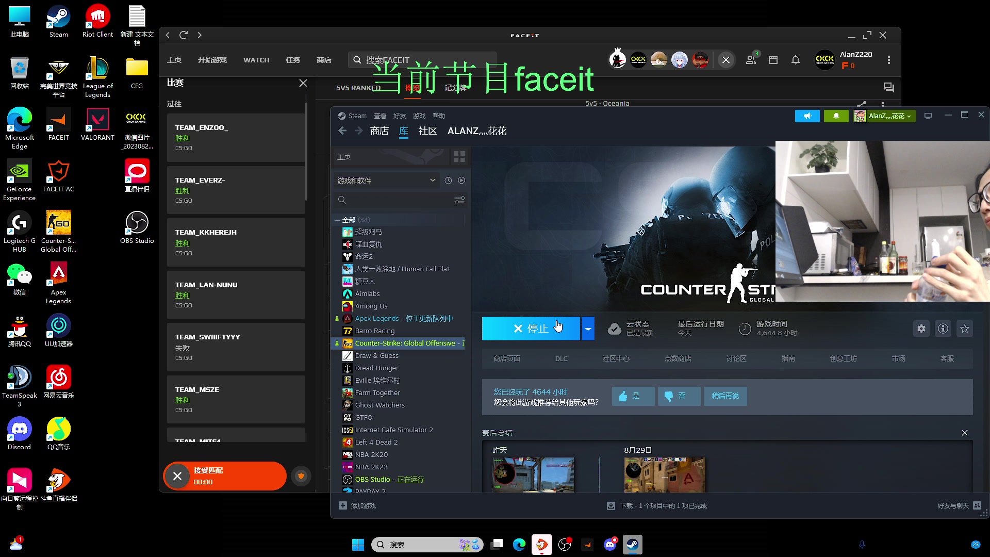
Task: Open Friends and Chat 好友与聊天
Action: (959, 506)
